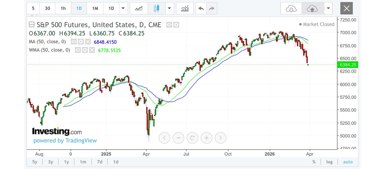Image resolution: width=385 pixels, height=177 pixels.
Task: Set the date range to 3y
Action: [50, 162]
